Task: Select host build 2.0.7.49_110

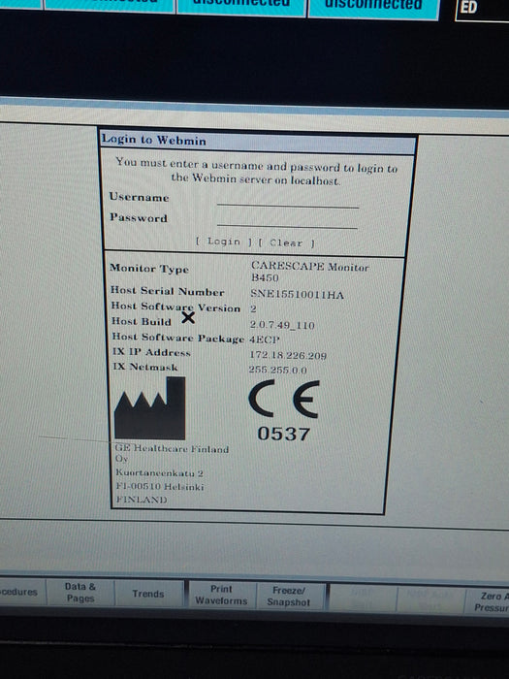Action: click(x=282, y=325)
